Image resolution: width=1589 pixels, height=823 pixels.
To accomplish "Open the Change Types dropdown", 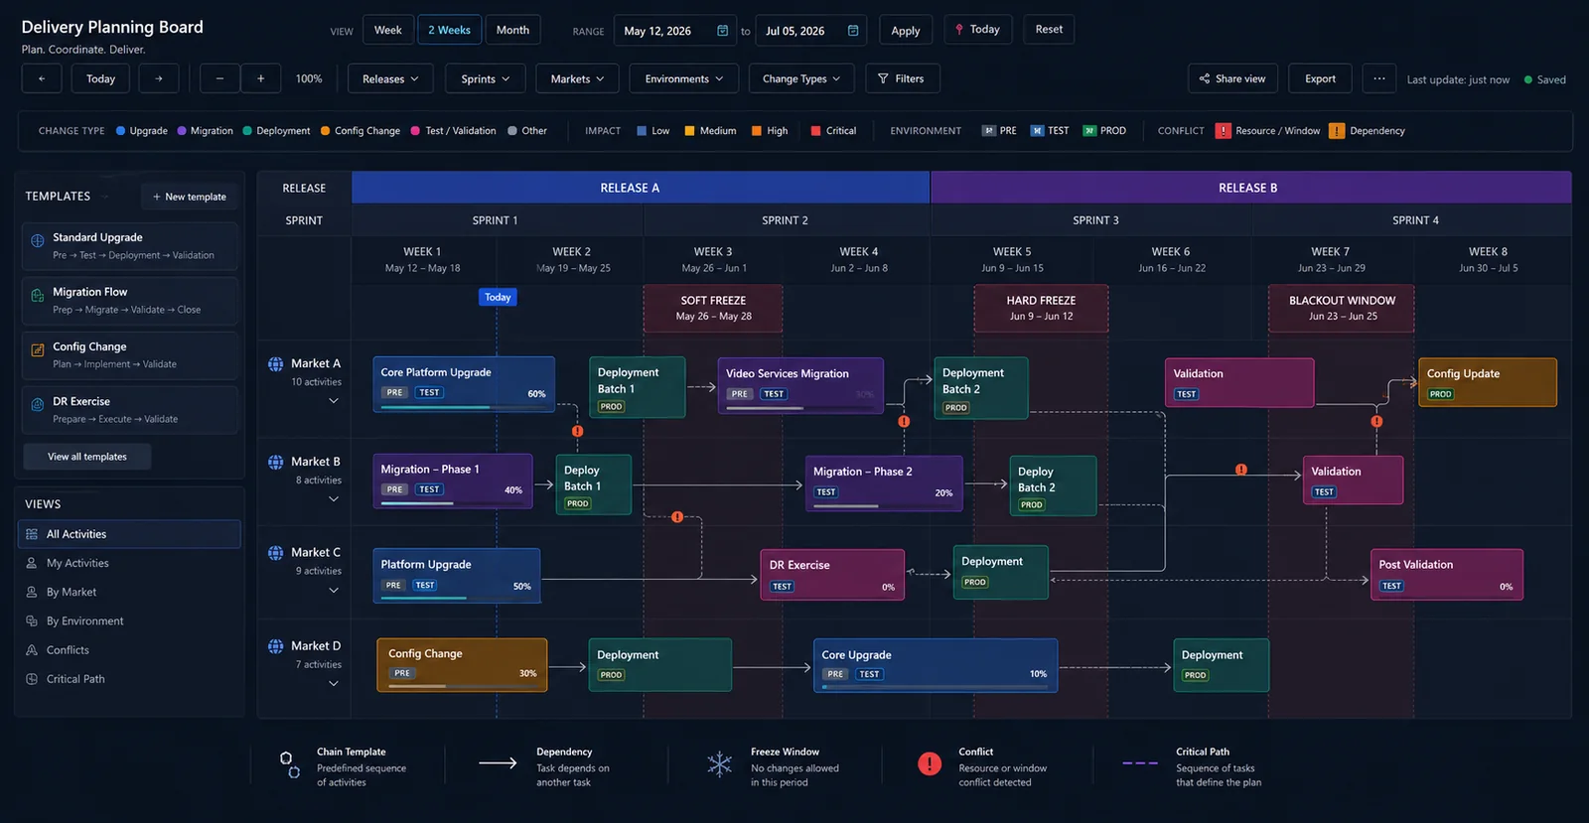I will 801,78.
